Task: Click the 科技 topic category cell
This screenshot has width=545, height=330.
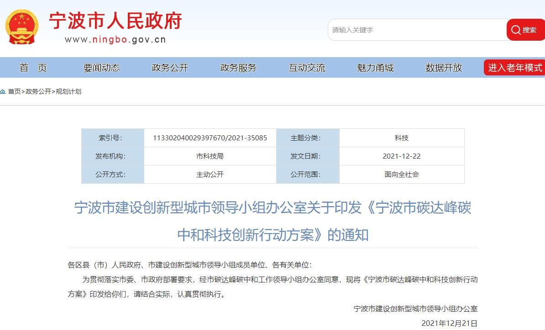Action: [402, 138]
